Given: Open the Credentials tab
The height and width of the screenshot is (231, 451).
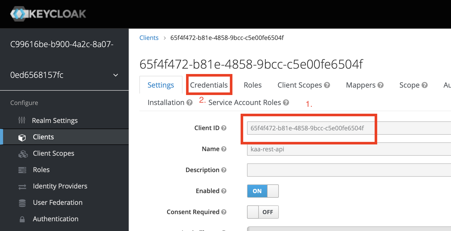Looking at the screenshot, I should pos(209,85).
